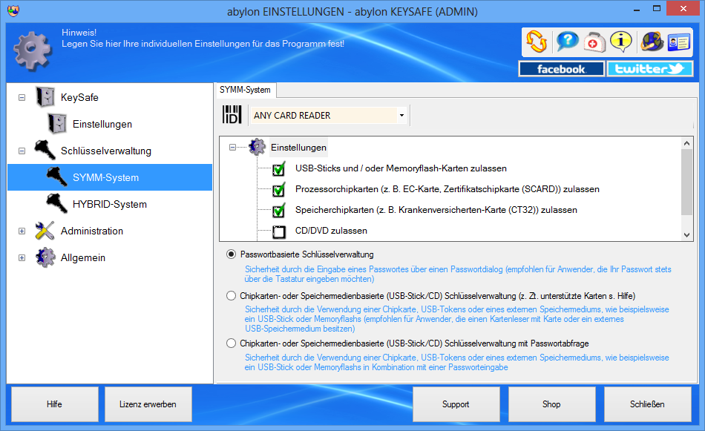Viewport: 705px width, 431px height.
Task: Click the yellow info bubble icon
Action: coord(620,42)
